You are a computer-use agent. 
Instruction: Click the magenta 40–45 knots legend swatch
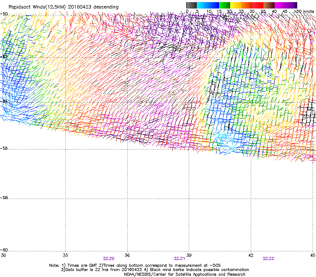(280, 5)
